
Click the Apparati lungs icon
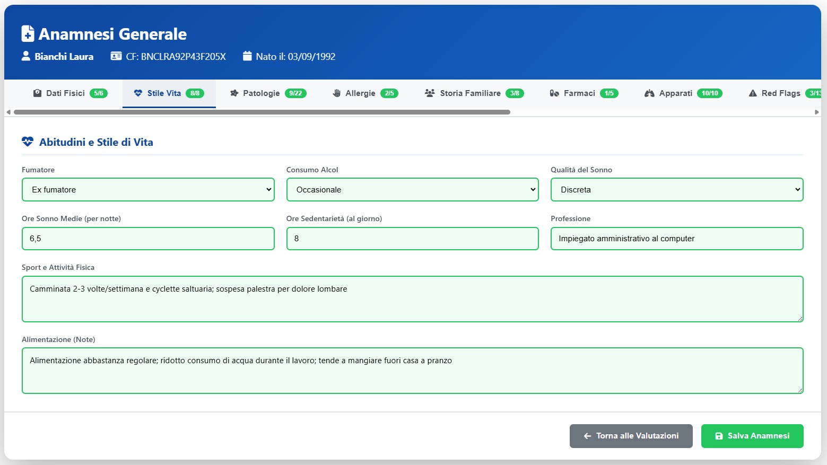pyautogui.click(x=649, y=93)
